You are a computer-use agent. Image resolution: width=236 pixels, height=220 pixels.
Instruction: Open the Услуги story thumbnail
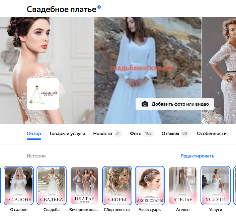[216, 186]
